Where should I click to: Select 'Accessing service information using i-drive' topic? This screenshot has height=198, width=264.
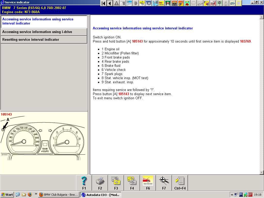click(44, 32)
